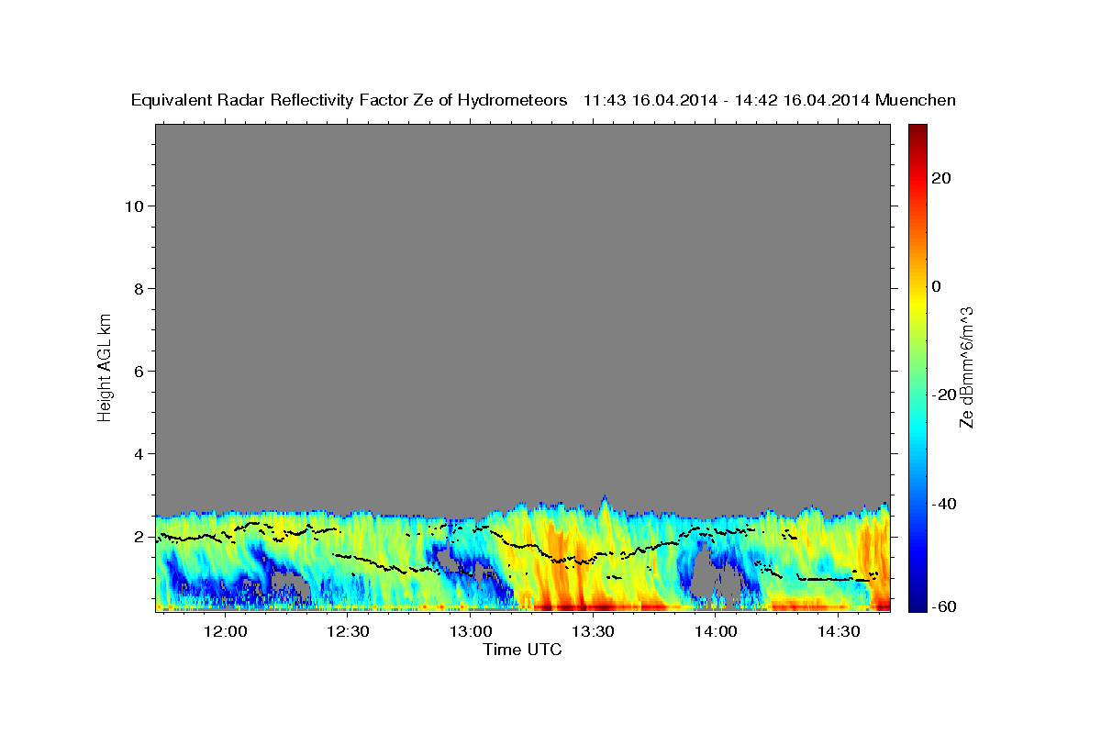This screenshot has width=1101, height=734.
Task: Click the '13:00' time tick label
Action: (x=470, y=631)
